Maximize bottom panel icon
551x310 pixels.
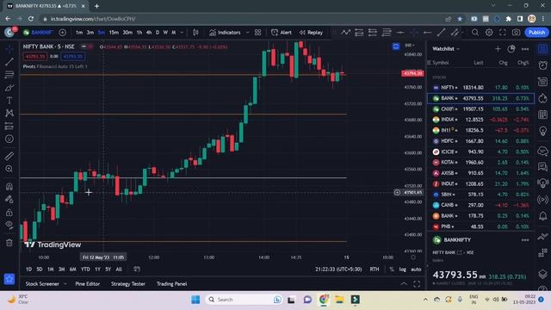[417, 284]
